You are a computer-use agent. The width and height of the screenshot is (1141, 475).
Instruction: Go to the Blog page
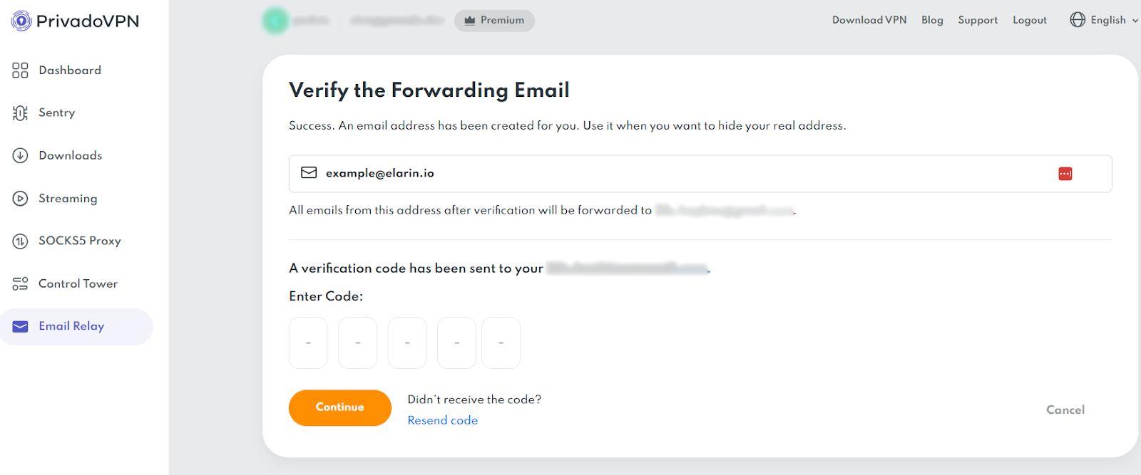coord(931,20)
